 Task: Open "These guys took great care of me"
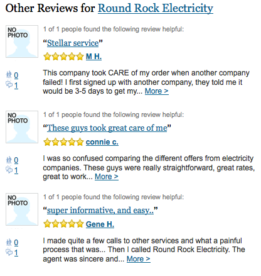pyautogui.click(x=107, y=128)
